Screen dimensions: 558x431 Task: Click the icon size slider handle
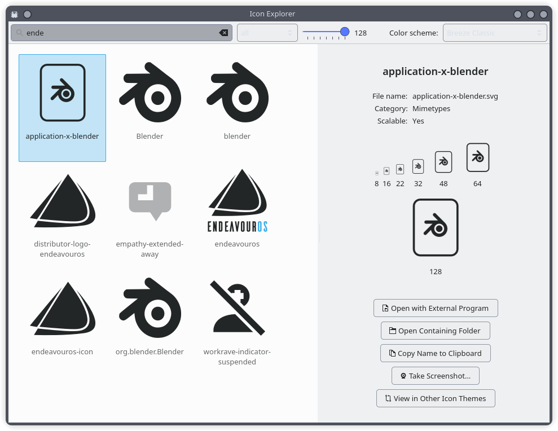pyautogui.click(x=345, y=32)
